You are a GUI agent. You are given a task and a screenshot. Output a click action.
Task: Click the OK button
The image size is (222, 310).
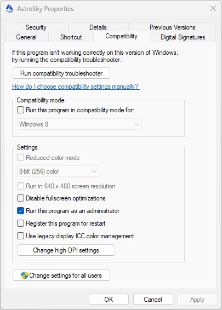tap(109, 300)
